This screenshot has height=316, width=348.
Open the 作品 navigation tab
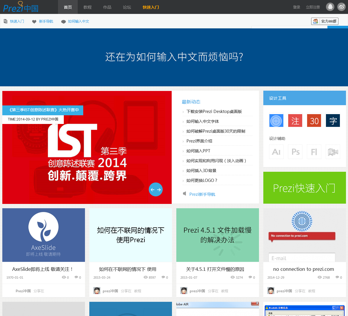point(107,7)
